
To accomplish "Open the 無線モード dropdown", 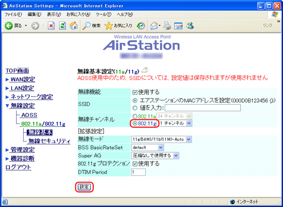I will tap(161, 139).
